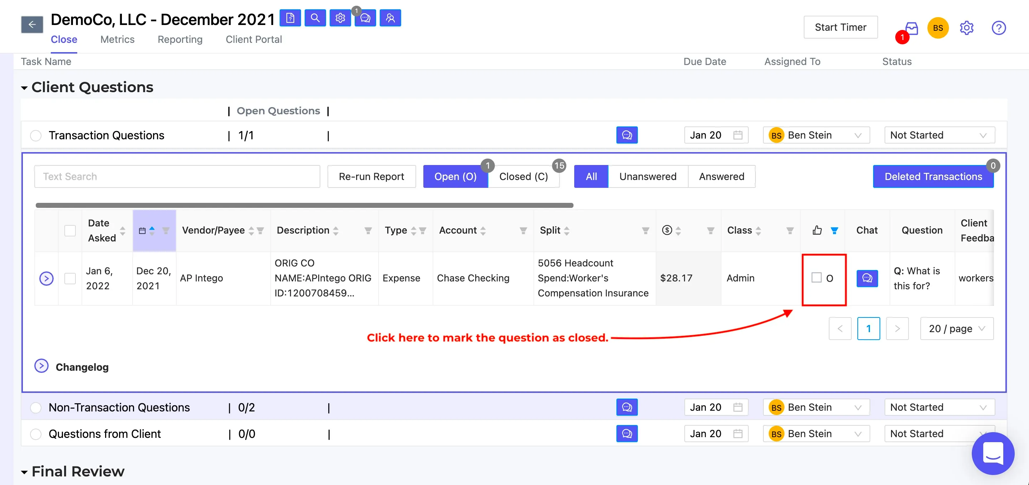This screenshot has width=1029, height=485.
Task: Open the gear icon beside the title
Action: pos(340,18)
